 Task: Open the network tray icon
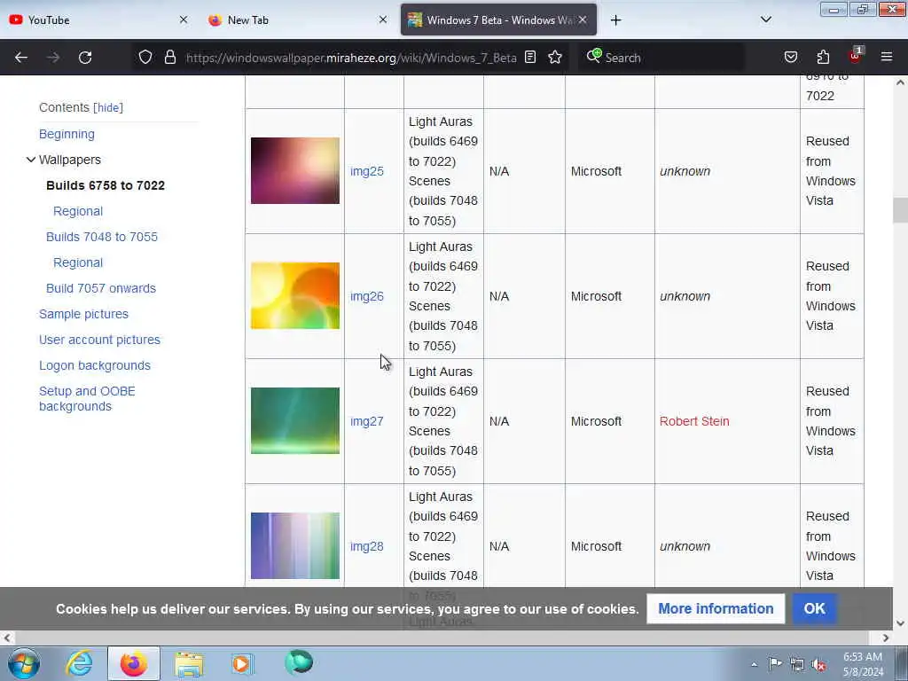coord(797,665)
